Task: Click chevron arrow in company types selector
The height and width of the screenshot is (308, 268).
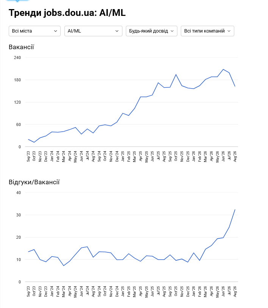Action: 229,31
